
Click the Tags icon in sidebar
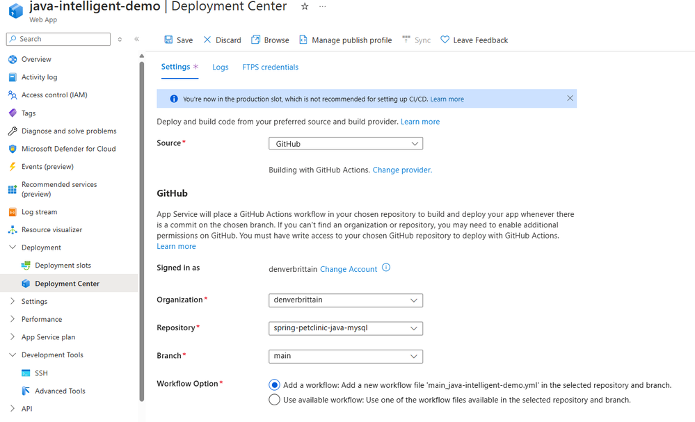[x=13, y=113]
